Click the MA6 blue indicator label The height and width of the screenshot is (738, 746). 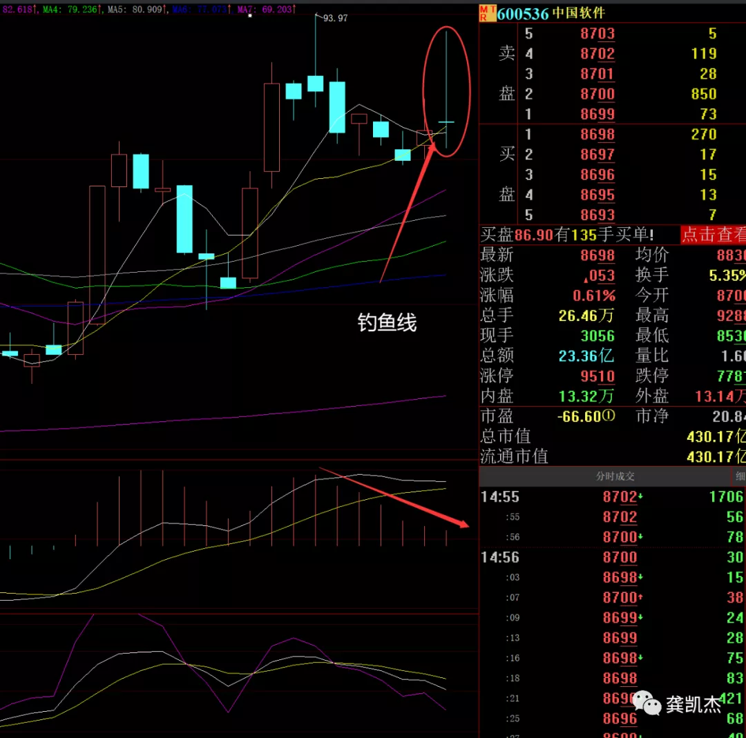(x=201, y=9)
